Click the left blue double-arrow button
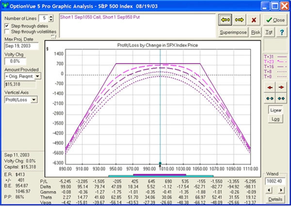Image resolution: width=291 pixels, height=206 pixels. tap(269, 98)
